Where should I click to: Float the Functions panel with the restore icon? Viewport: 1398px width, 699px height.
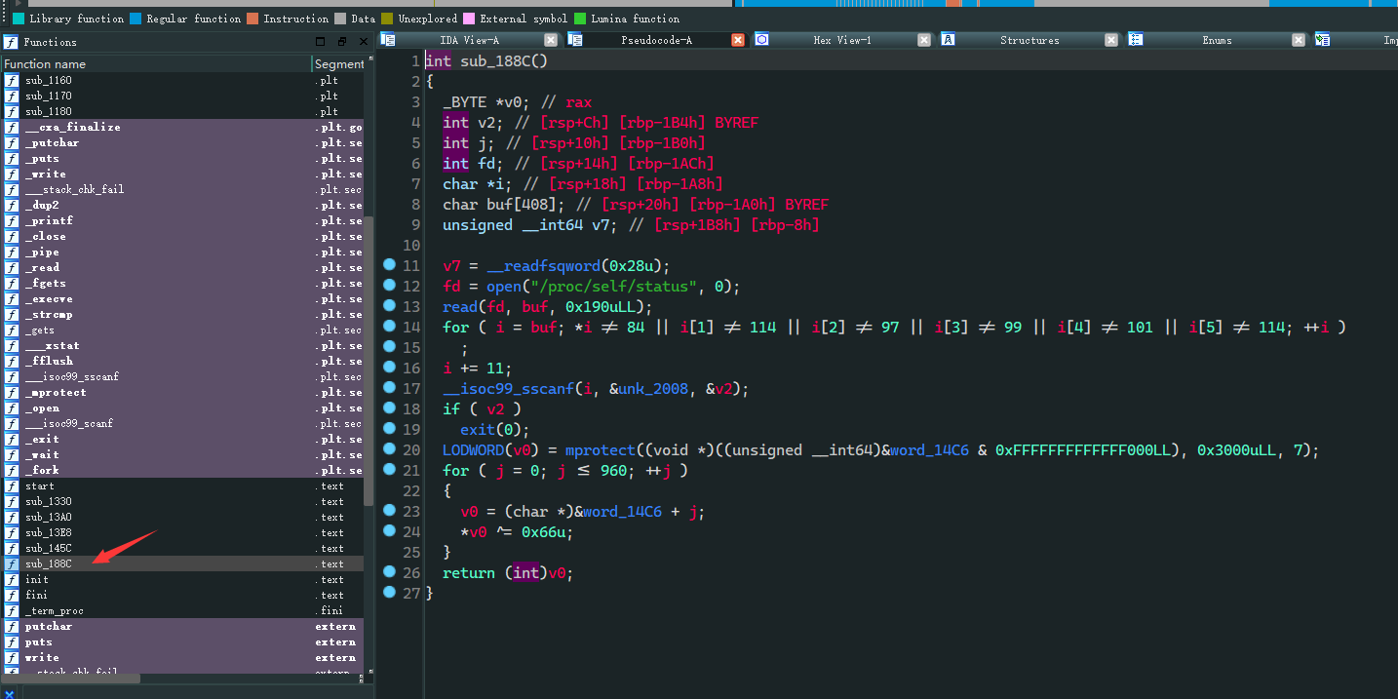pos(342,42)
